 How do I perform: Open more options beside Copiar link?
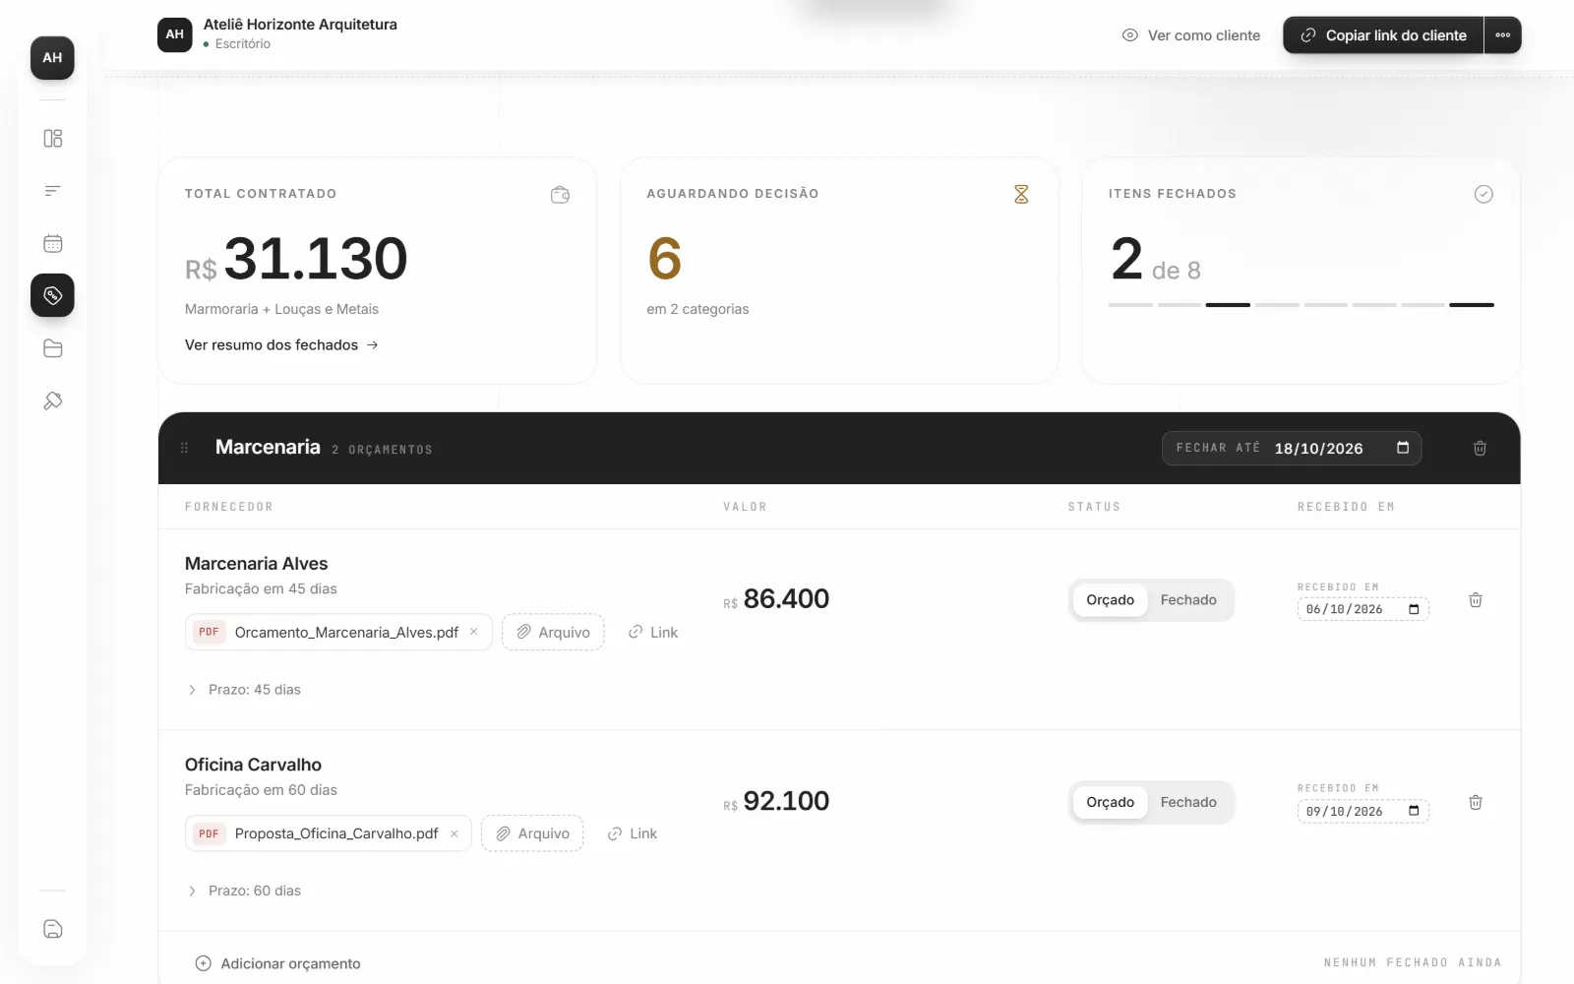[1502, 35]
